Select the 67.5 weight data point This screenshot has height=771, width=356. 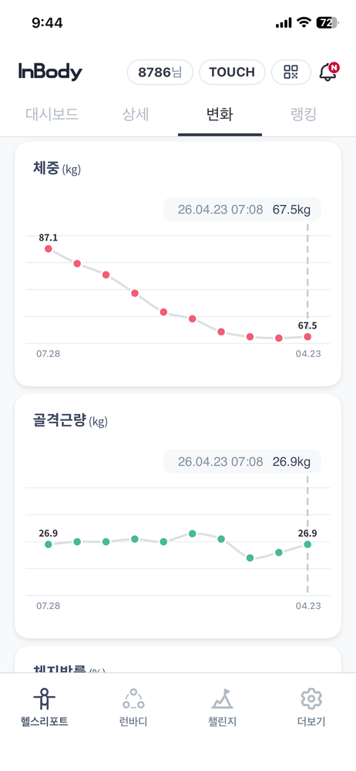click(307, 337)
